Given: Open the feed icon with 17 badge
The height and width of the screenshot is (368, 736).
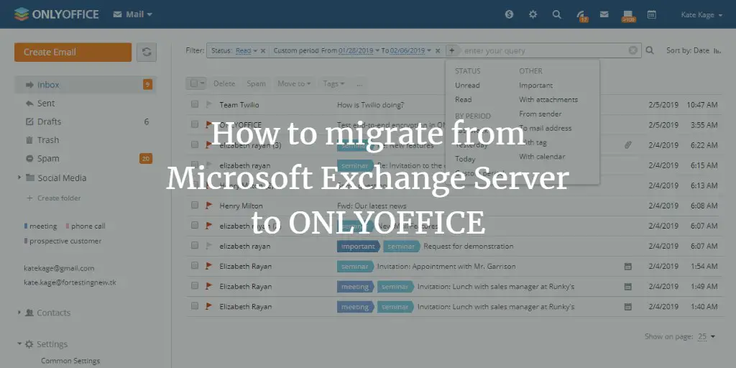Looking at the screenshot, I should [582, 16].
